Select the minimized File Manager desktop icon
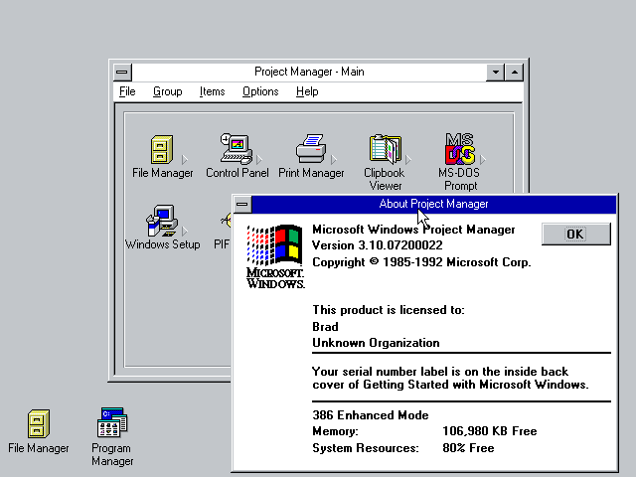The image size is (636, 477). point(39,423)
